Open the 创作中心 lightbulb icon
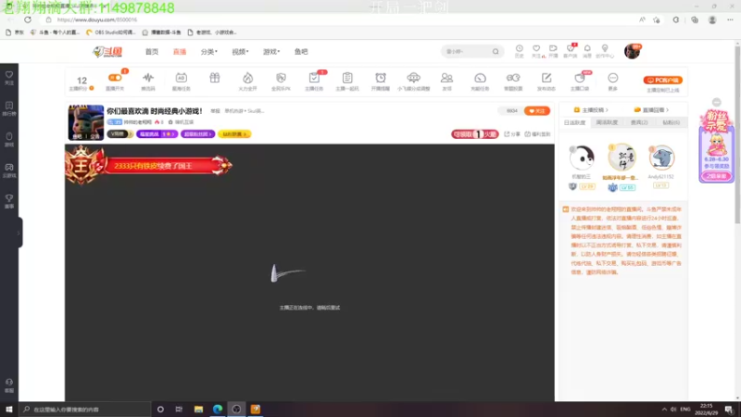 [605, 51]
